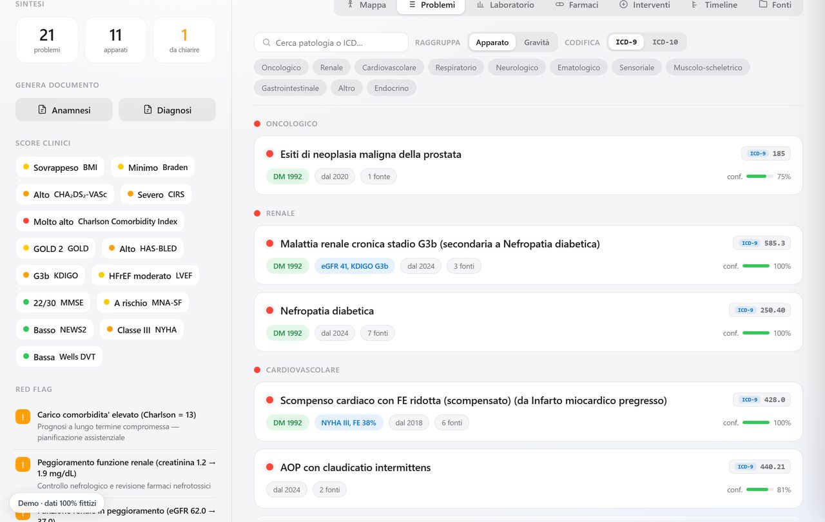Group problems by Apparato
Image resolution: width=825 pixels, height=522 pixels.
coord(492,43)
